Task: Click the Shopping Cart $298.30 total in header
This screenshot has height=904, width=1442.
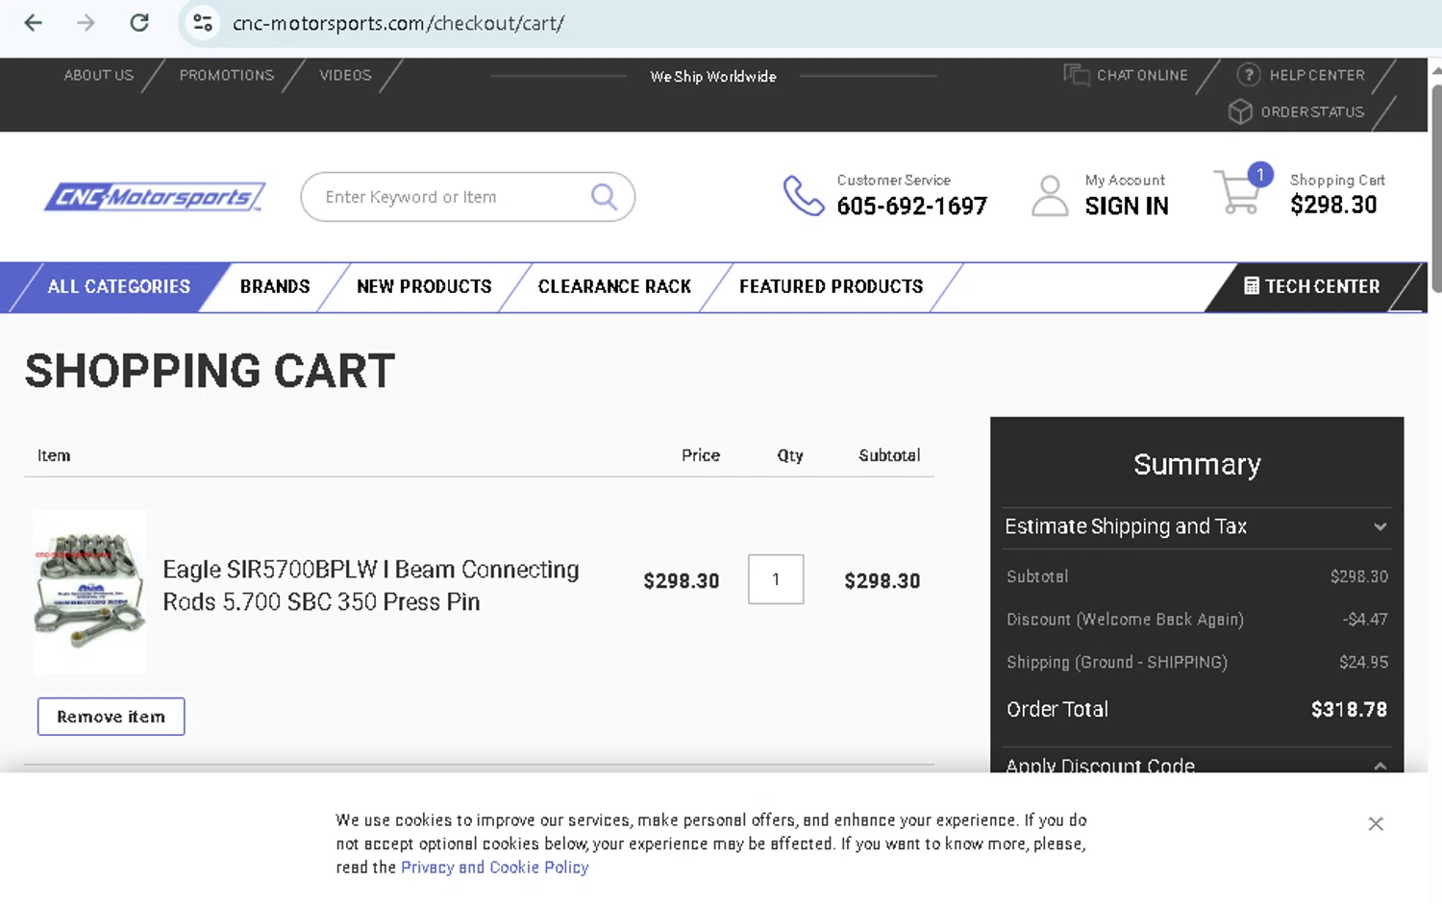Action: click(x=1333, y=205)
